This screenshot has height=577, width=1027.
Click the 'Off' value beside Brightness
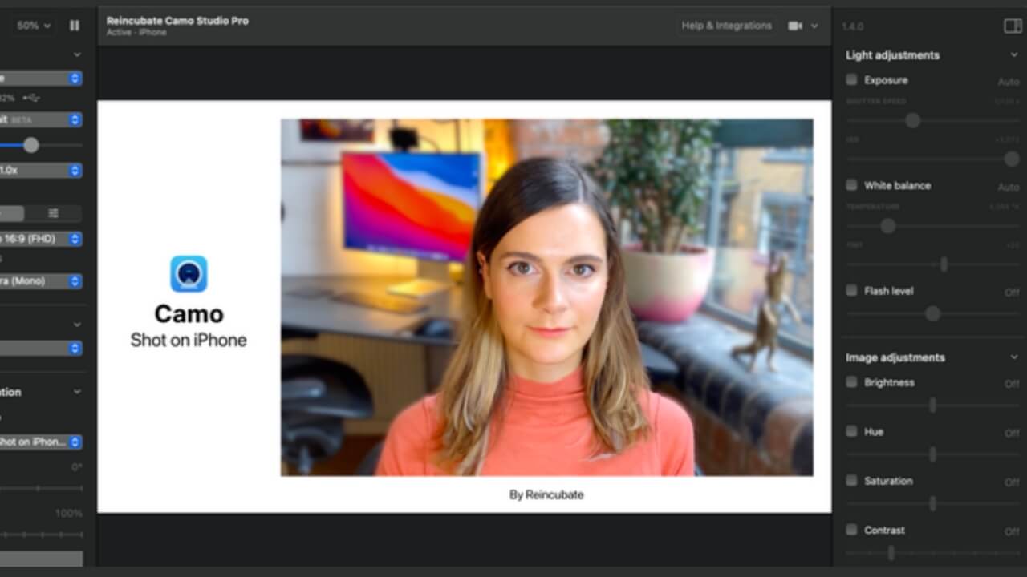click(1013, 385)
